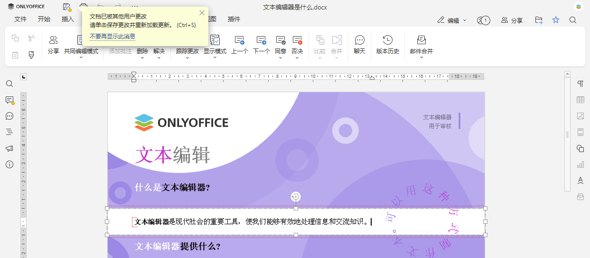The image size is (590, 258).
Task: Go to the previous change
Action: click(239, 44)
